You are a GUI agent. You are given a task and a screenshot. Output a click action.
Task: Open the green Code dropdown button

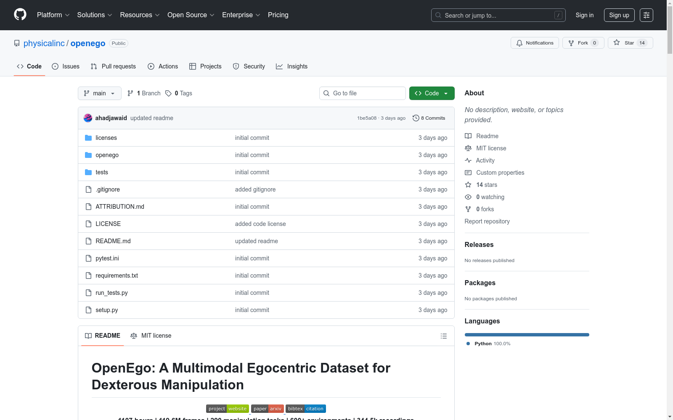pos(432,93)
